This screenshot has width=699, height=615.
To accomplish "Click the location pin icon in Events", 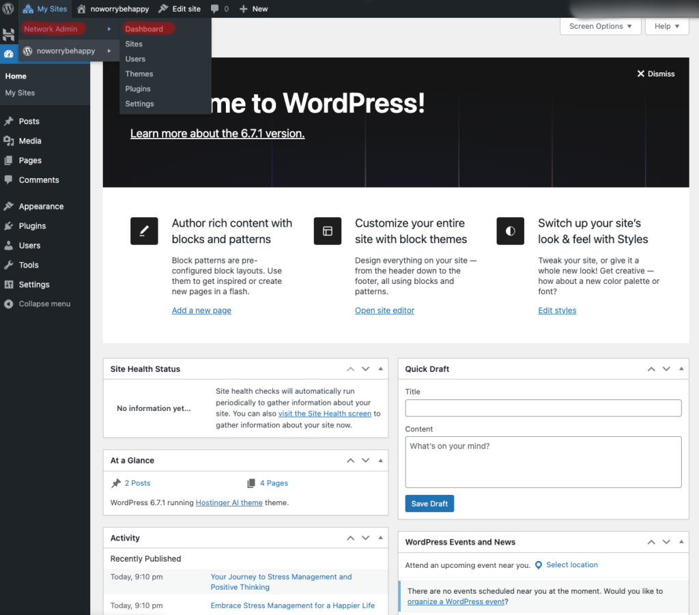I will point(539,565).
